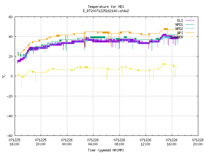Click the NPD1 legend label

(x=179, y=25)
